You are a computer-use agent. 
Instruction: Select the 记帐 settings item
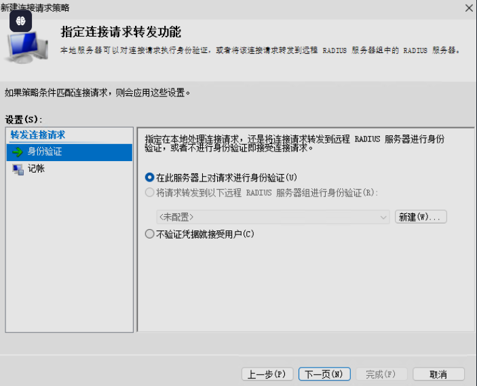click(x=69, y=169)
